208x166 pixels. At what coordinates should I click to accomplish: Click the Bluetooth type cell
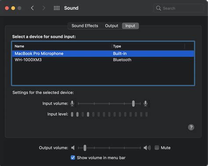coord(122,60)
